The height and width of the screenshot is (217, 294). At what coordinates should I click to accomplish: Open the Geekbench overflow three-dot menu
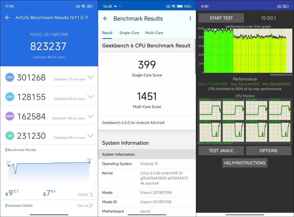(x=190, y=18)
